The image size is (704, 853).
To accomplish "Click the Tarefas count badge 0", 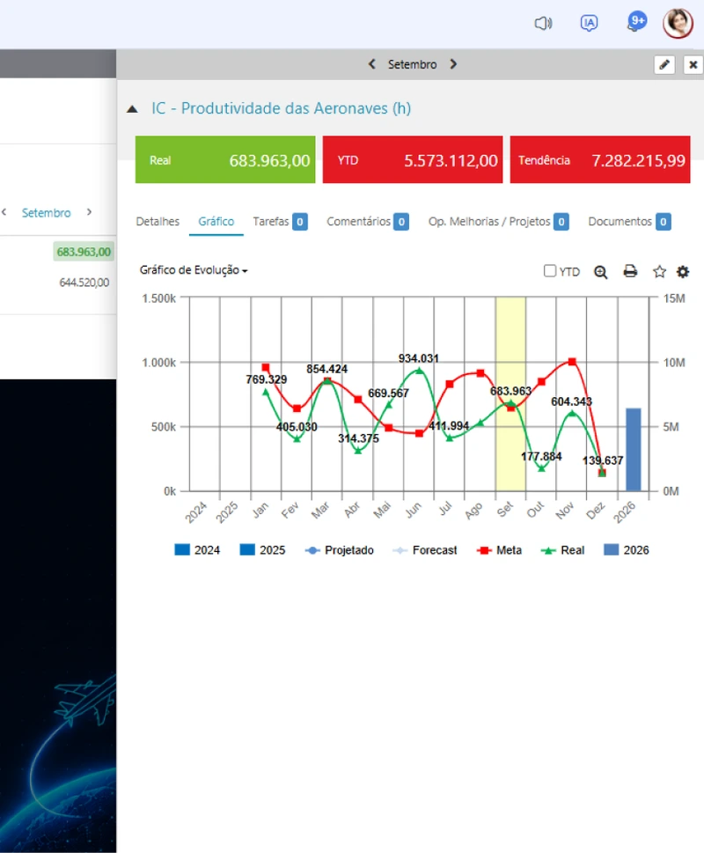I will pyautogui.click(x=299, y=222).
